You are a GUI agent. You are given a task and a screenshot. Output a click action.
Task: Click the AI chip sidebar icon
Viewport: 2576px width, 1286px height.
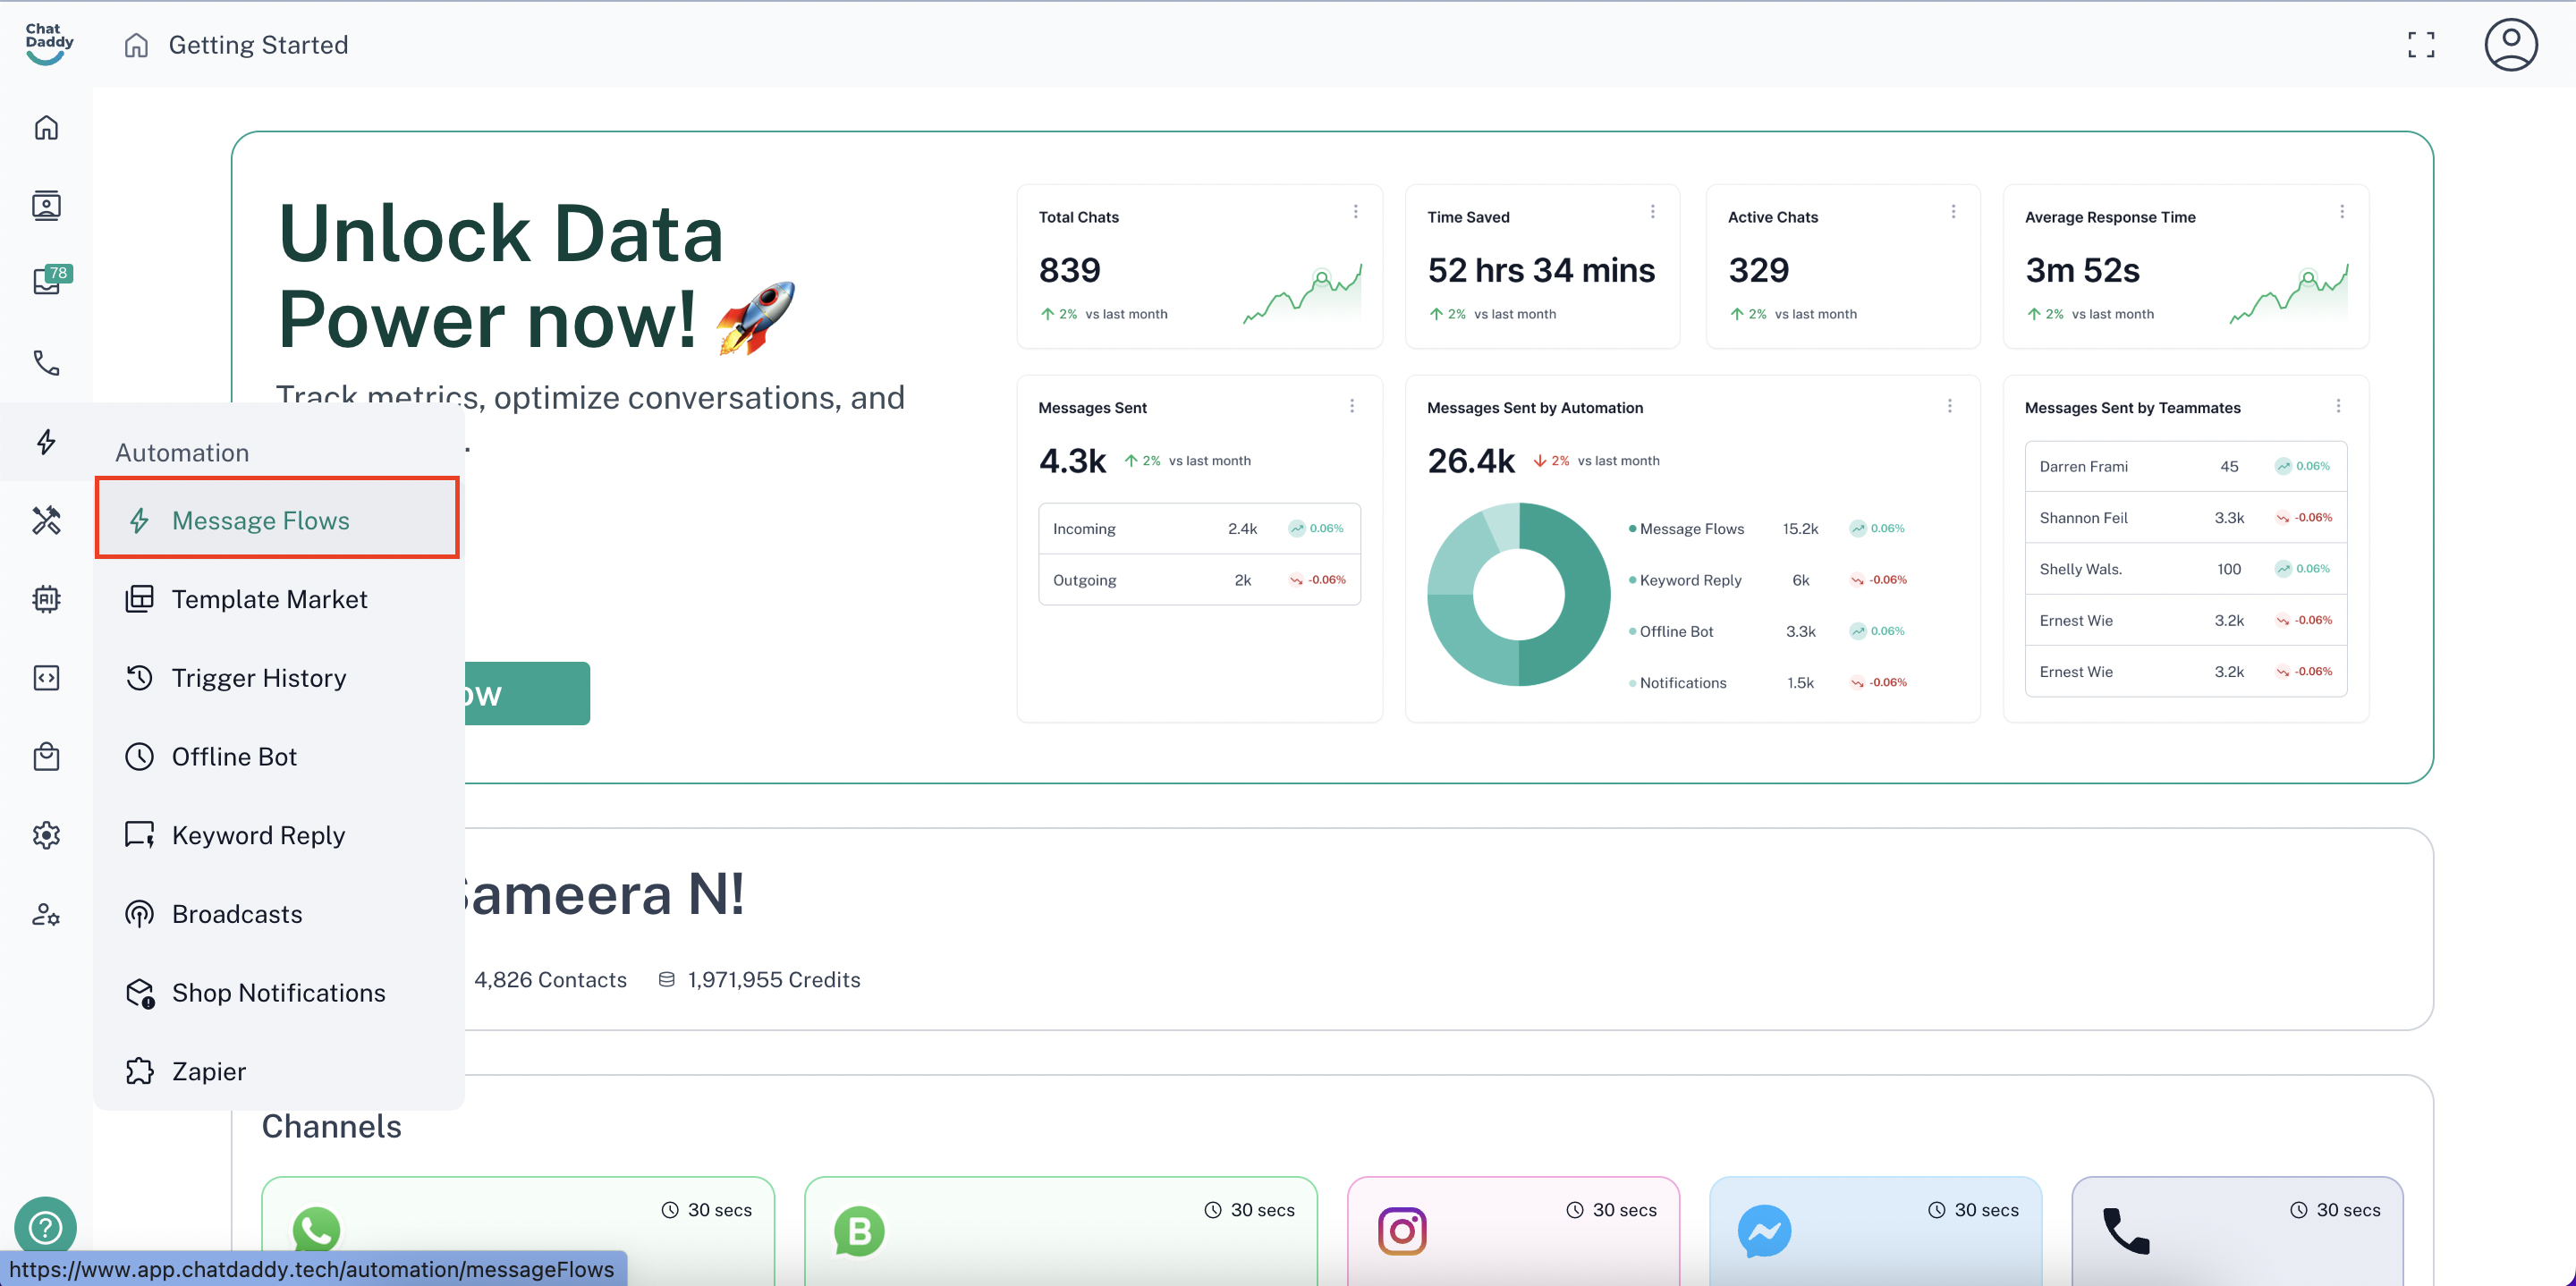pyautogui.click(x=46, y=599)
